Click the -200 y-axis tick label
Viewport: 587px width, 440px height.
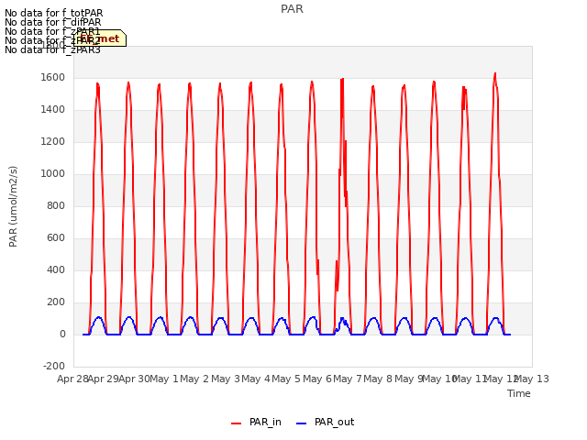pyautogui.click(x=54, y=366)
